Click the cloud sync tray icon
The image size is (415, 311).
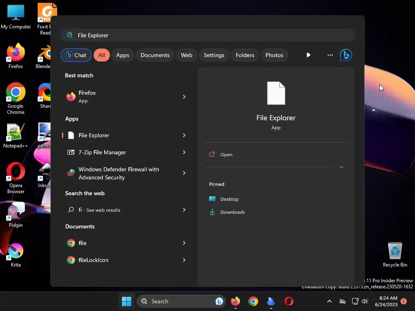(342, 301)
